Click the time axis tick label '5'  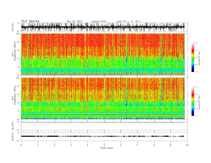tap(104, 145)
